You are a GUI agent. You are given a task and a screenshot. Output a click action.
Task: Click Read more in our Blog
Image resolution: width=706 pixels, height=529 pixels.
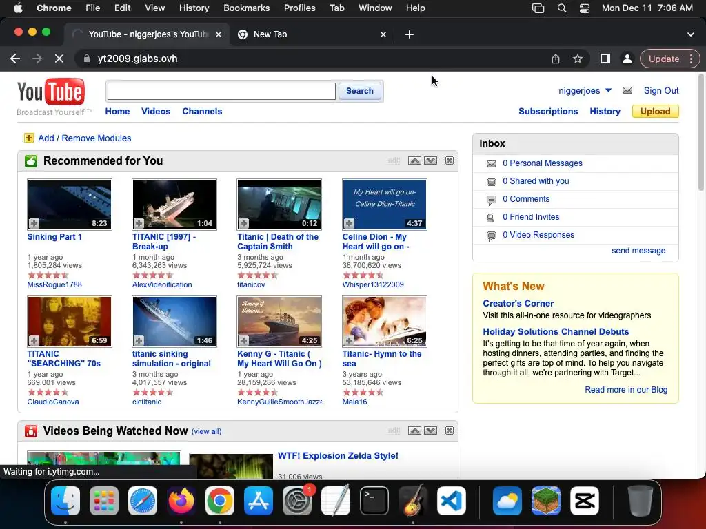tap(626, 390)
